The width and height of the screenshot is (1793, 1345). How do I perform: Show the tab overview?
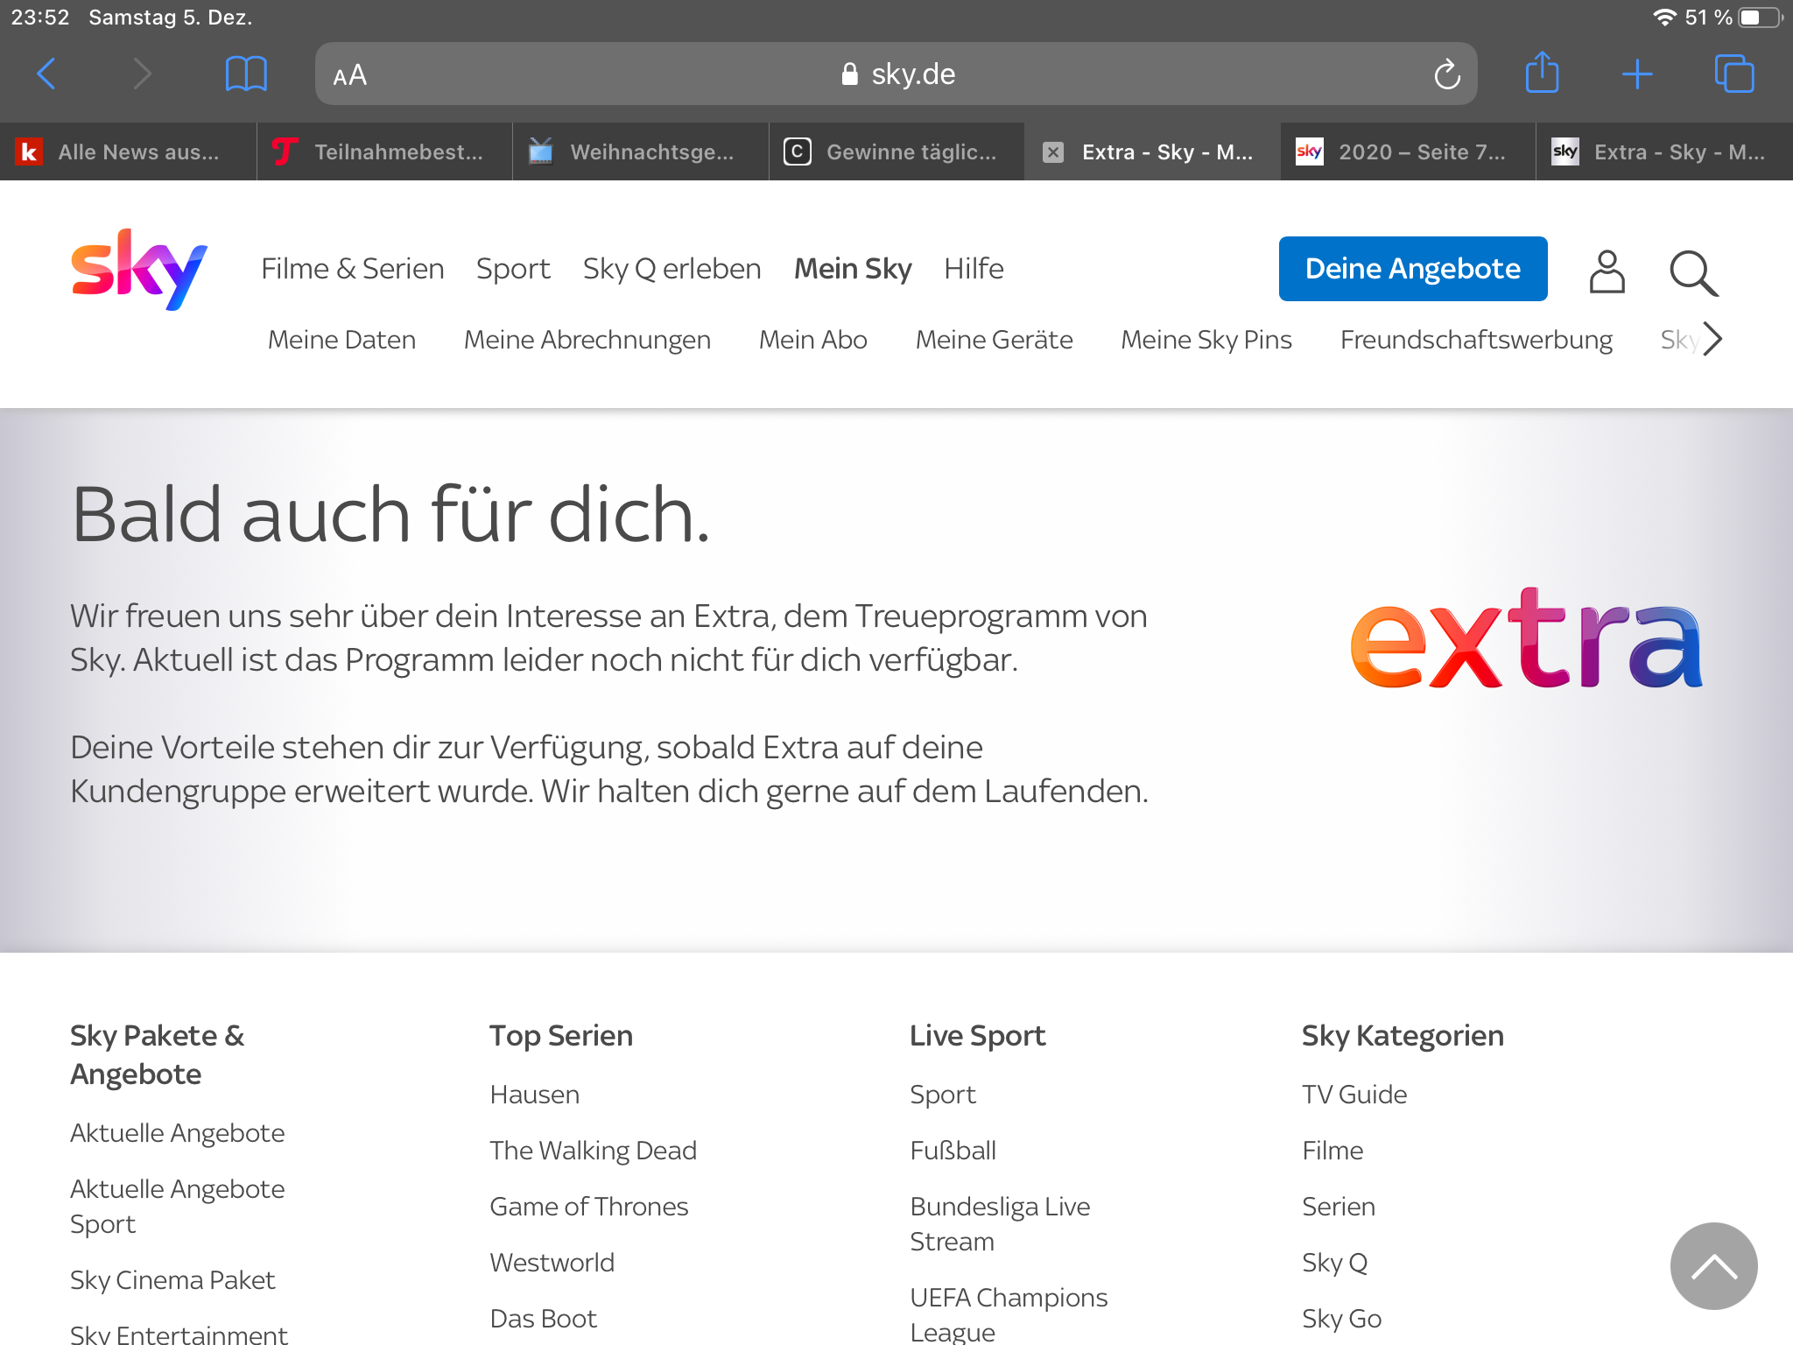coord(1733,74)
